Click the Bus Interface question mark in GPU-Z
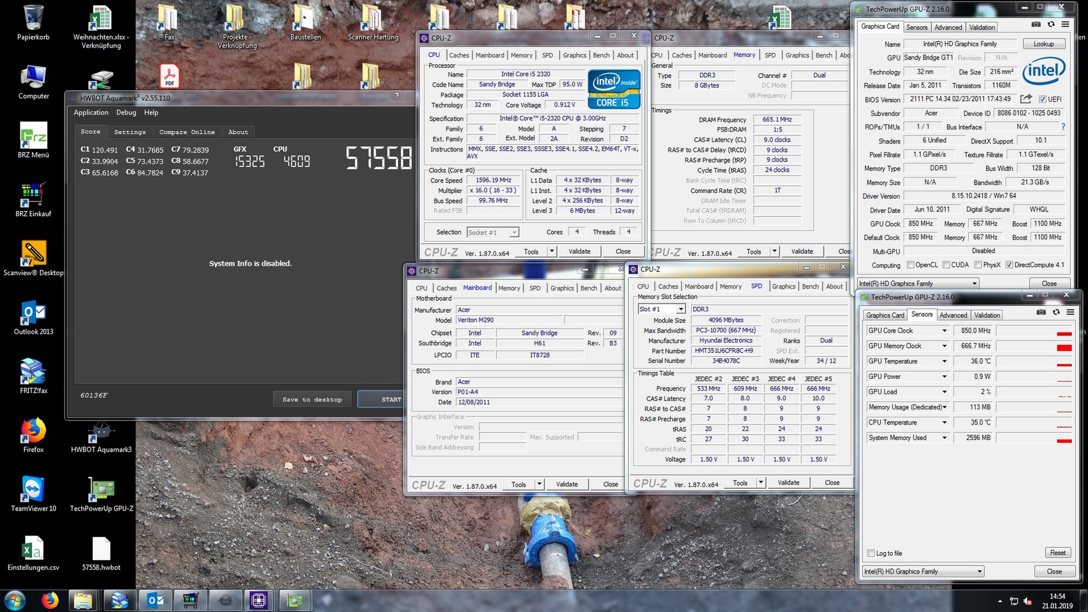Image resolution: width=1088 pixels, height=612 pixels. coord(1063,127)
